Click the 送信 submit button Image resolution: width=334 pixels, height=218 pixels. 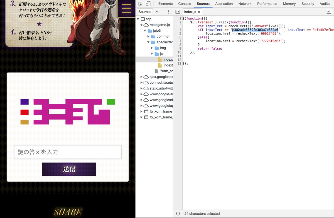tap(69, 169)
